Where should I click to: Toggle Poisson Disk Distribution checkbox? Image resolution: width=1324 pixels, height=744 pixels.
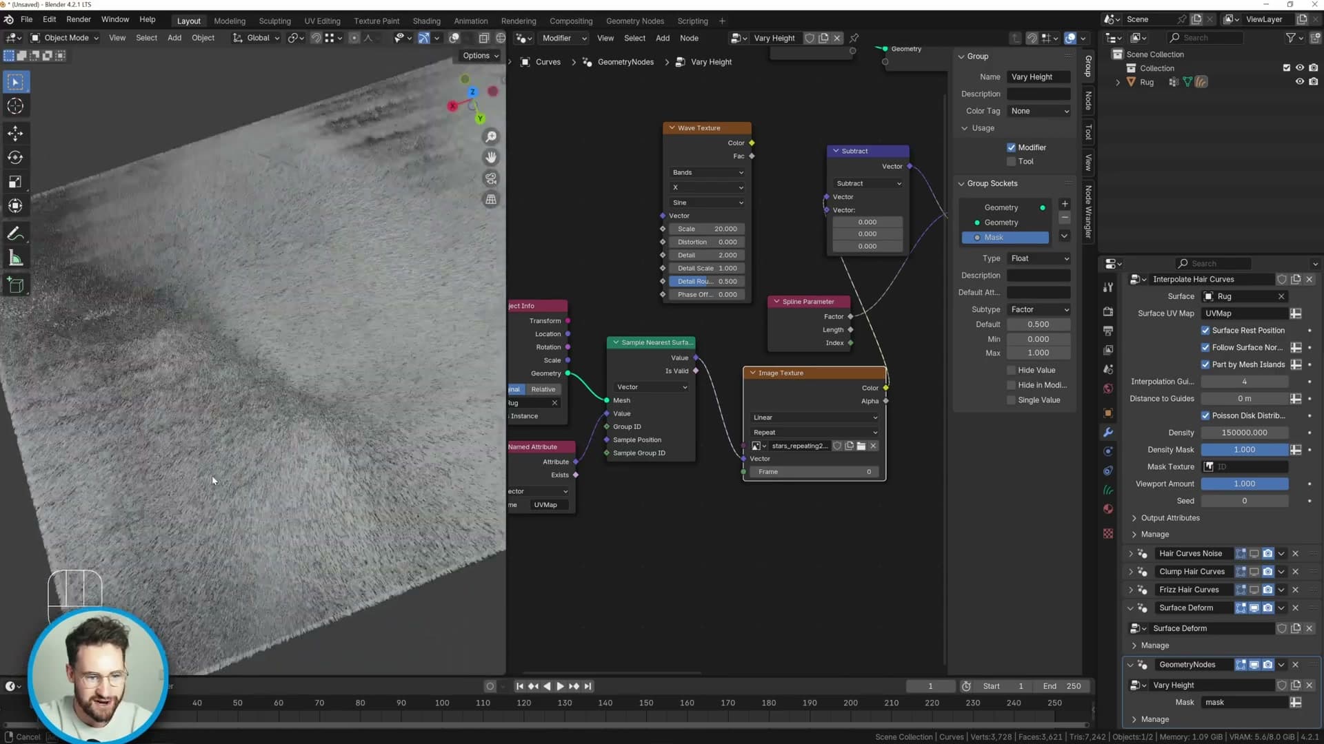tap(1205, 416)
